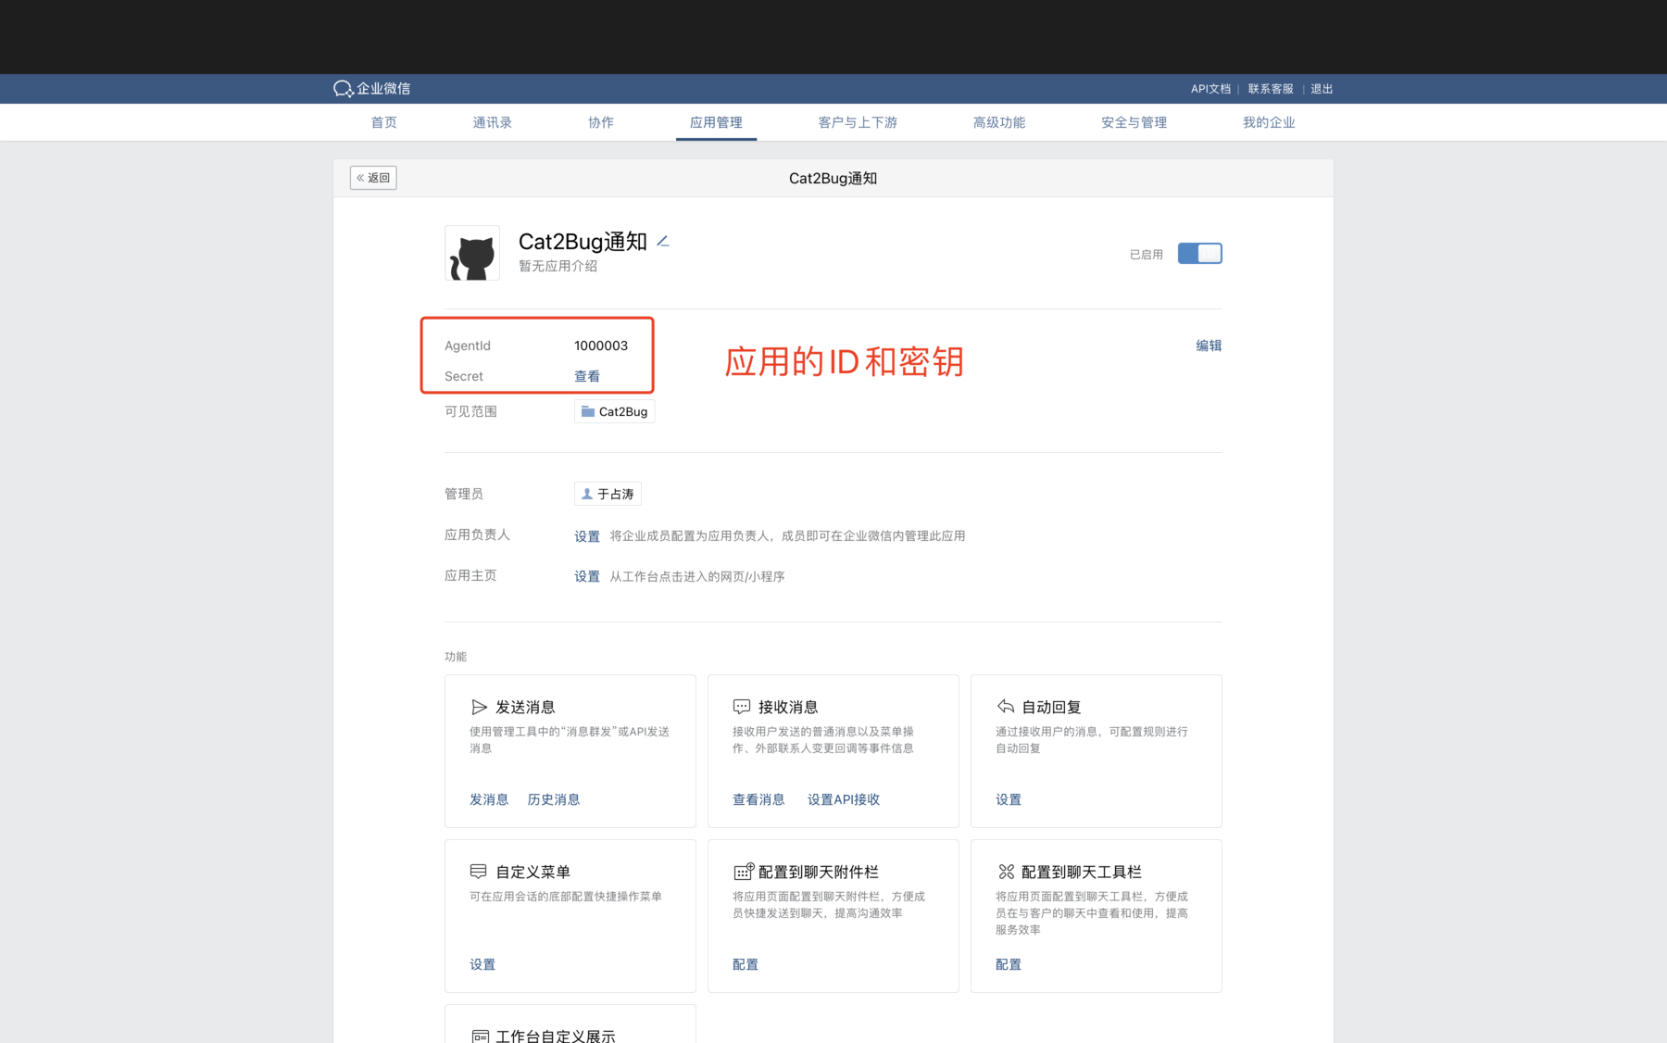This screenshot has height=1043, width=1667.
Task: Click 设置 for 应用主页
Action: (x=587, y=576)
